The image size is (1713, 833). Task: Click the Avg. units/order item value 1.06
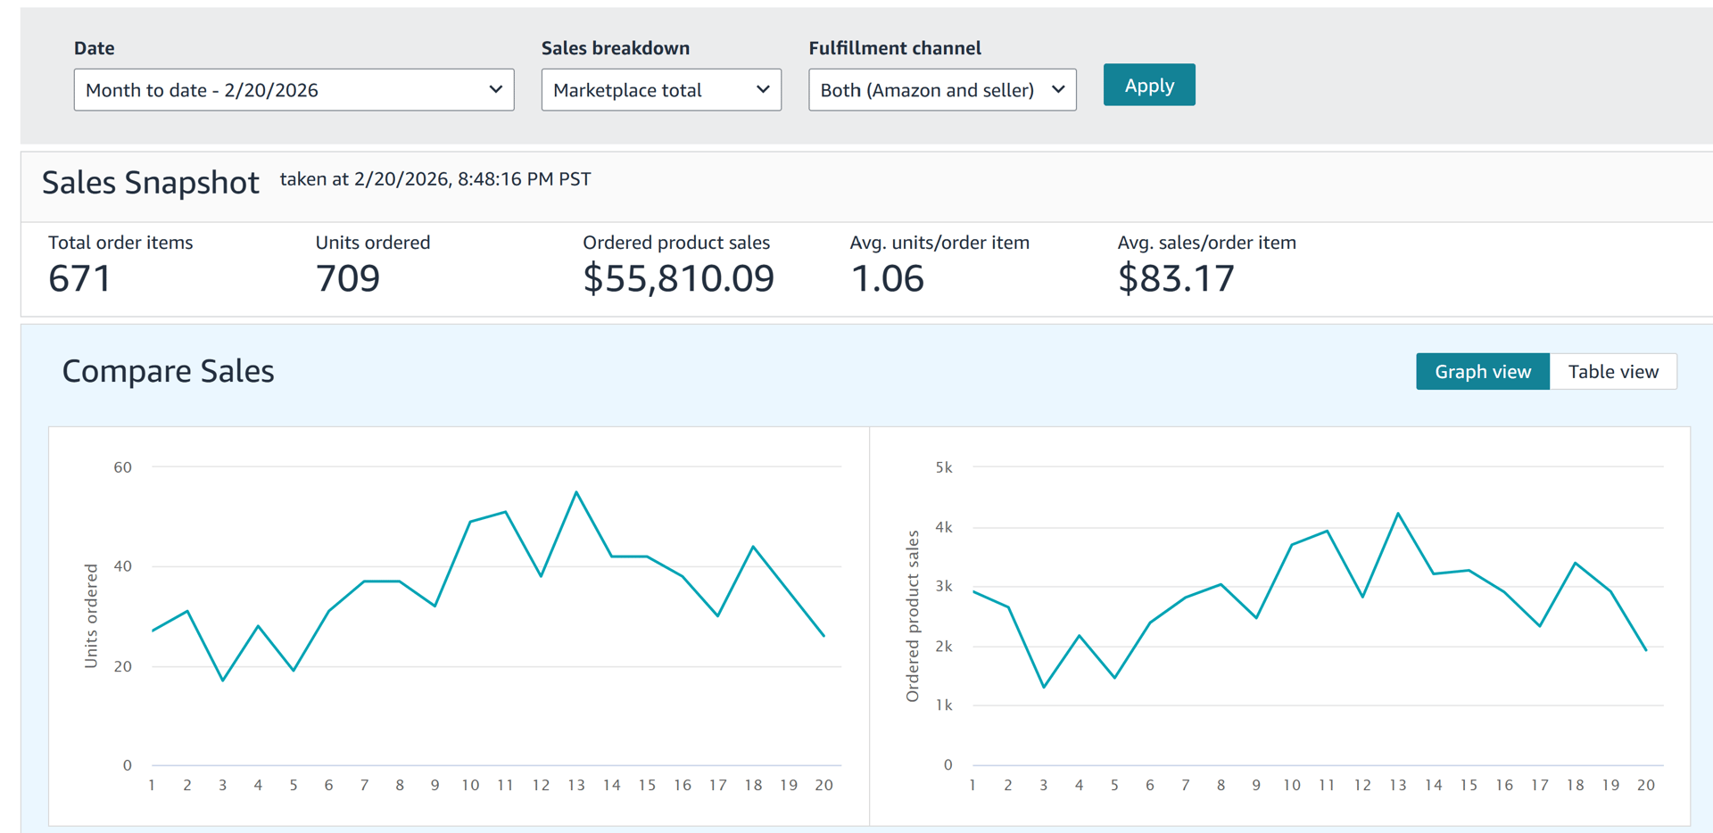click(x=888, y=279)
